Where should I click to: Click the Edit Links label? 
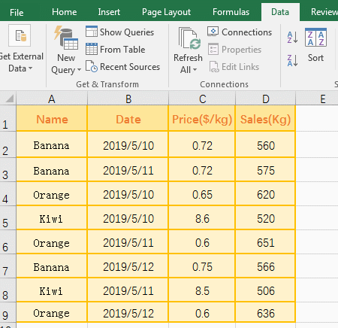pyautogui.click(x=240, y=67)
